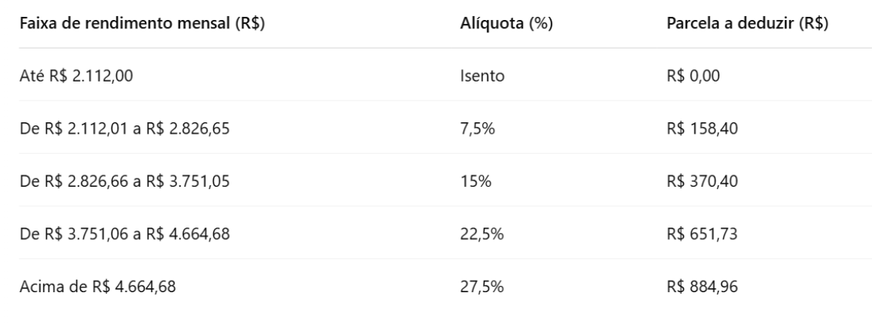The width and height of the screenshot is (892, 326).
Task: Click the 15% rate cell
Action: pos(475,181)
